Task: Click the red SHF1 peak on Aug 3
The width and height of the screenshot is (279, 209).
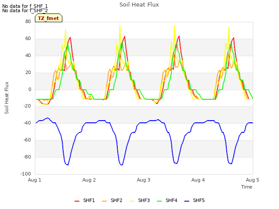Action: (179, 36)
